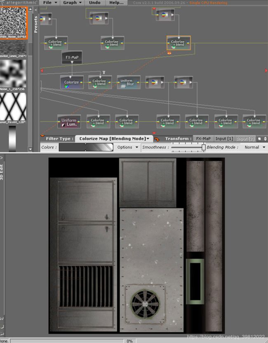
Task: Select bottom-row Colorize + blend fed by last color node
Action: 197,122
